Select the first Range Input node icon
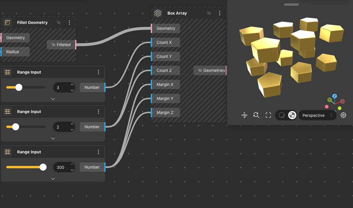 (x=8, y=72)
